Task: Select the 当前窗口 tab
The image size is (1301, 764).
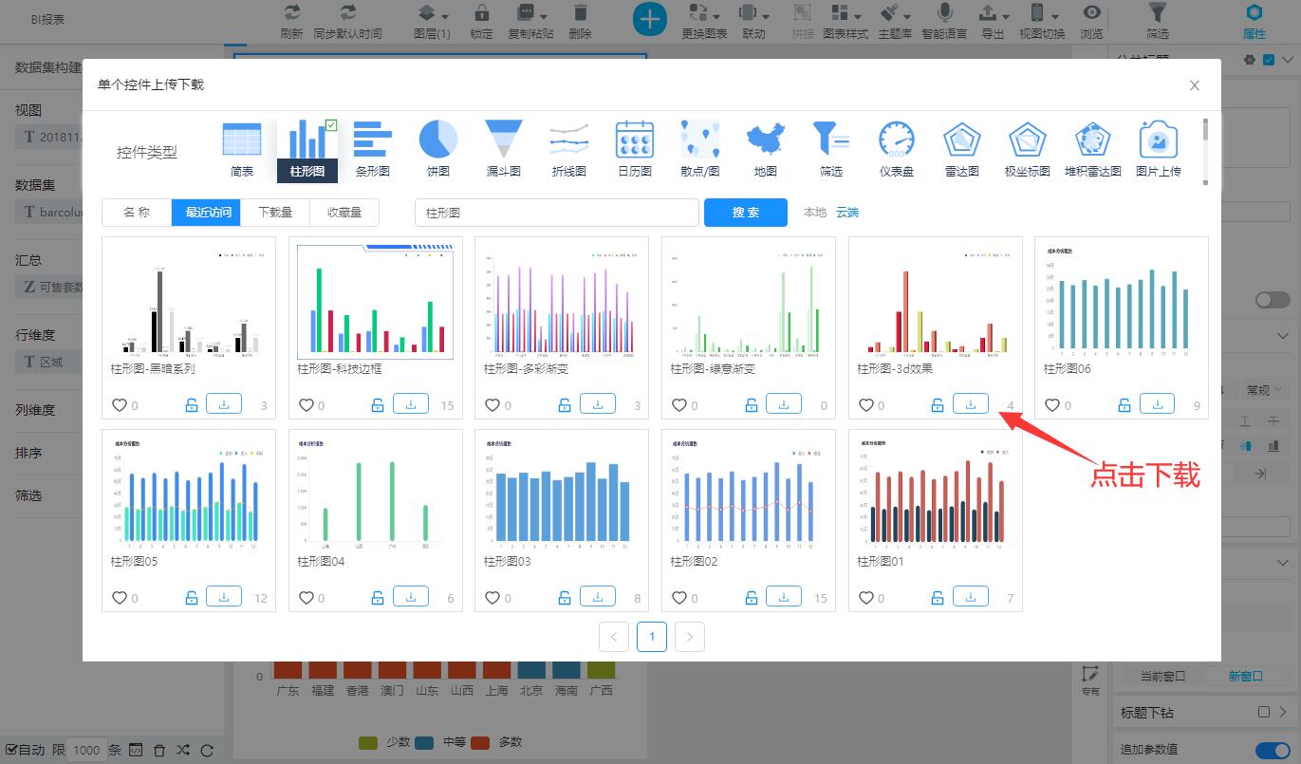Action: coord(1162,676)
